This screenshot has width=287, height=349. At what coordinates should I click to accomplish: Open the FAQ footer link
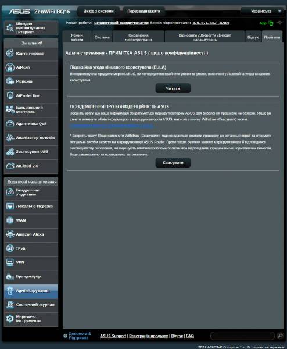coord(190,336)
